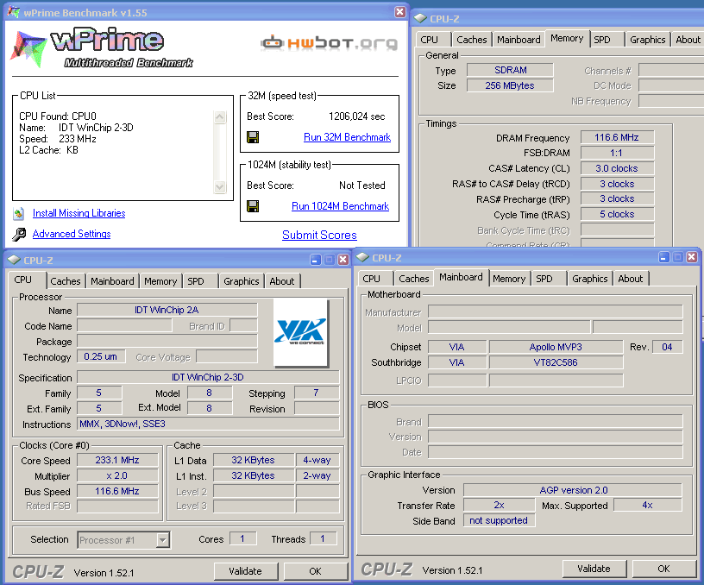Run the 32M Benchmark speed test
704x585 pixels.
347,137
